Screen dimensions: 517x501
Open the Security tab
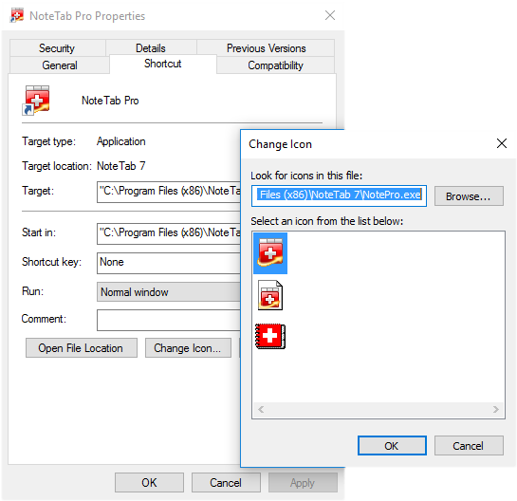pos(57,48)
